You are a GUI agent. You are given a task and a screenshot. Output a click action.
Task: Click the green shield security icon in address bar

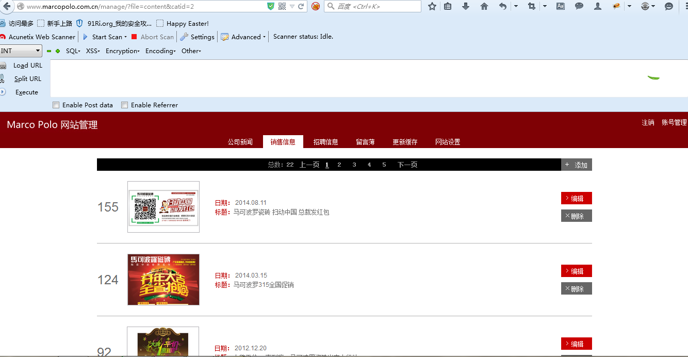point(271,6)
